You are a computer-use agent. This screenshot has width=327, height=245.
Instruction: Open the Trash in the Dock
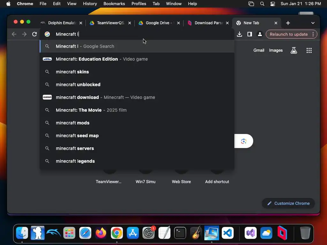pos(305,233)
